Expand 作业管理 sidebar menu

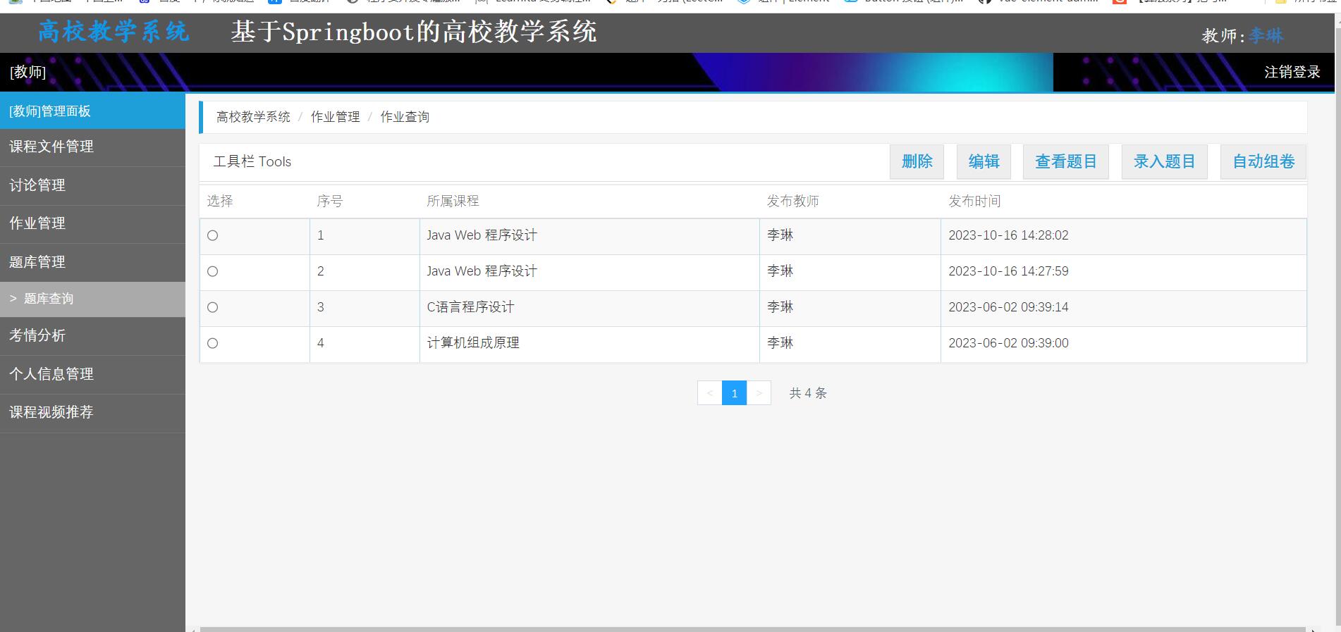pyautogui.click(x=92, y=224)
